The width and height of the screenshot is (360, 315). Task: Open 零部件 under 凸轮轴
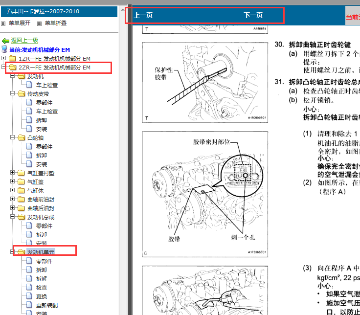(x=45, y=147)
